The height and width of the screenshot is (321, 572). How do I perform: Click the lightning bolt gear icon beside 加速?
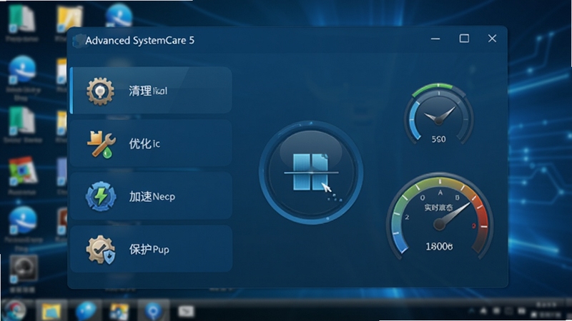(101, 197)
